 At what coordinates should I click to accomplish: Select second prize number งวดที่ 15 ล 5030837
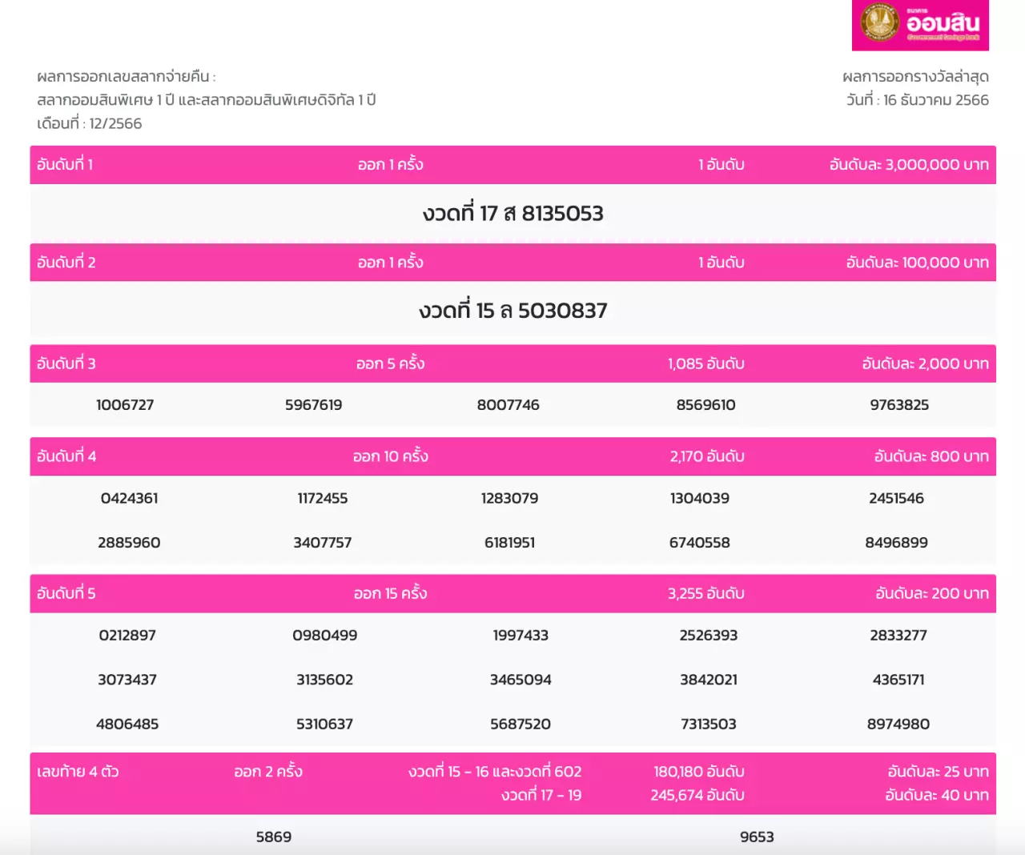click(x=513, y=311)
